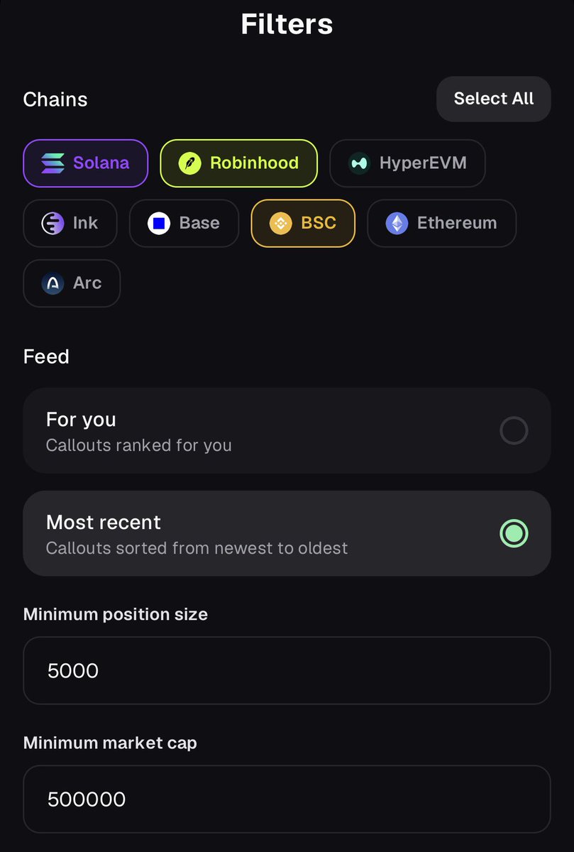Deselect the Robinhood chain filter chip
Screen dimensions: 574x852
point(238,163)
